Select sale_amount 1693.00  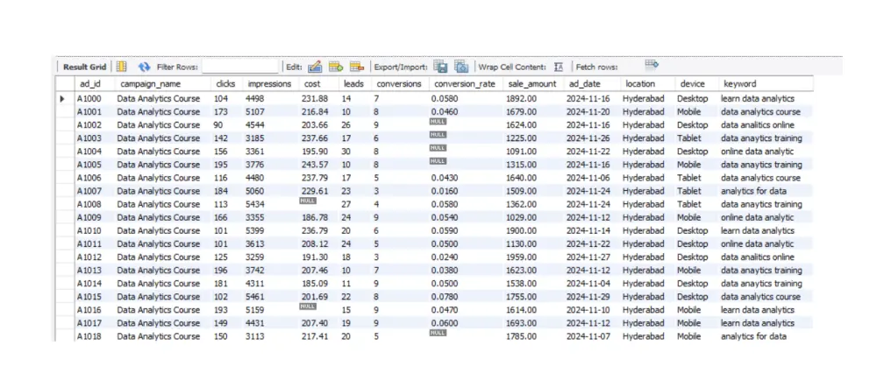tap(521, 323)
